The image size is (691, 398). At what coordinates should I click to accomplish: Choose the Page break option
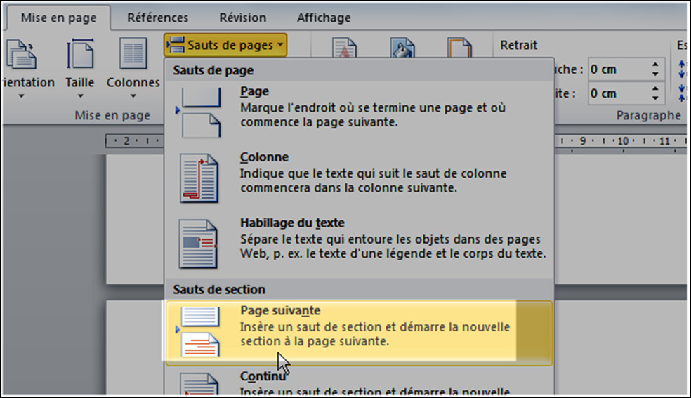(358, 107)
